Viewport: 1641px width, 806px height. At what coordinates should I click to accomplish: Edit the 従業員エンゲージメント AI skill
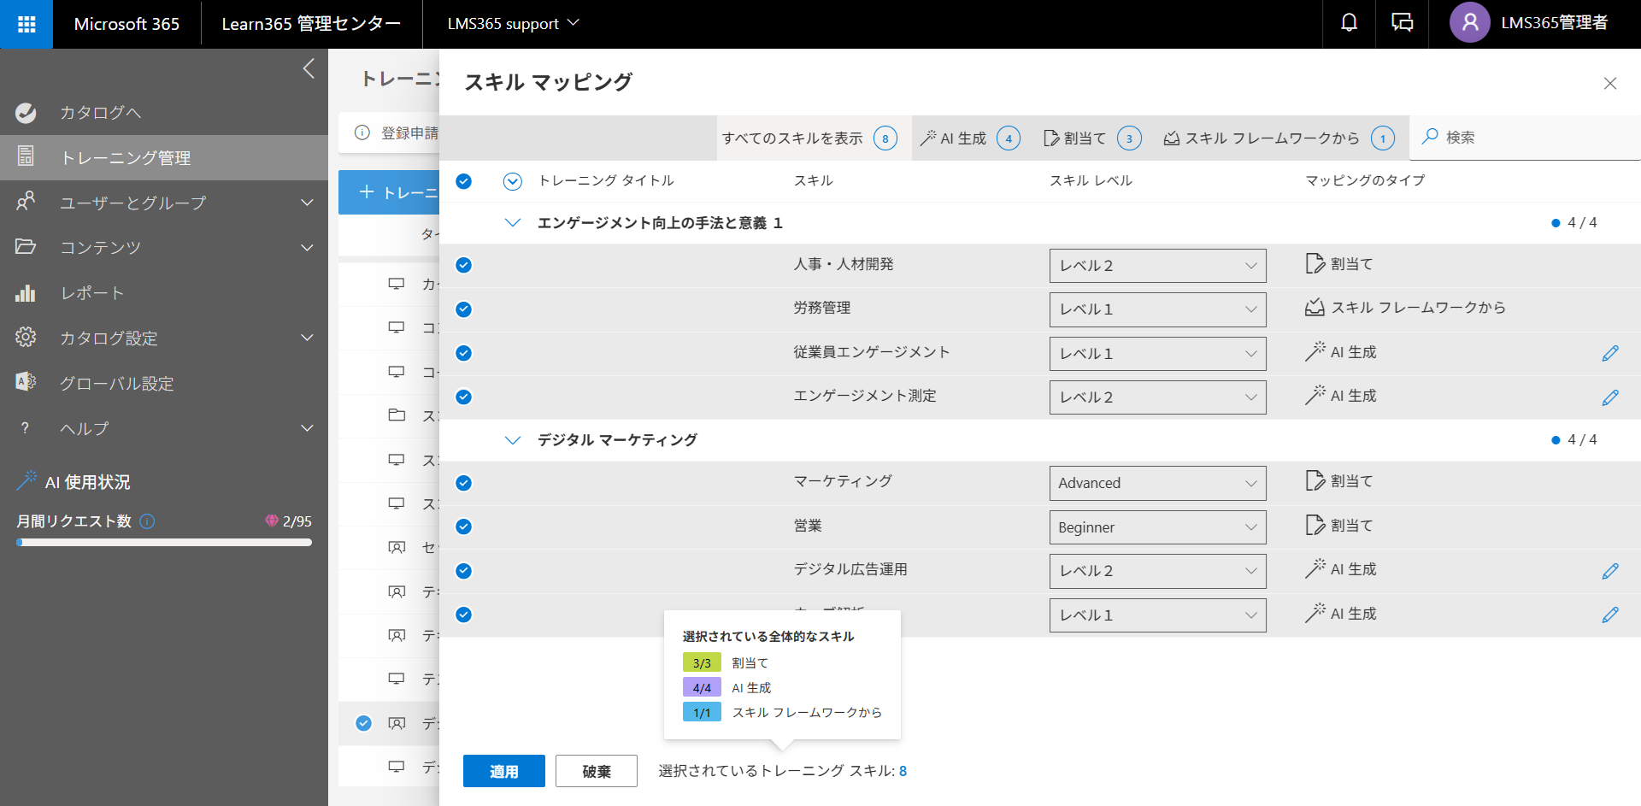(1610, 354)
